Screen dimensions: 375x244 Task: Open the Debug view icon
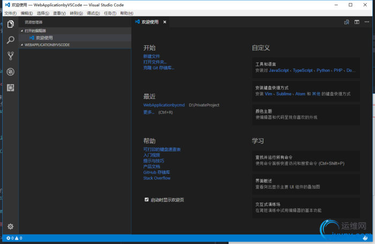tap(11, 72)
